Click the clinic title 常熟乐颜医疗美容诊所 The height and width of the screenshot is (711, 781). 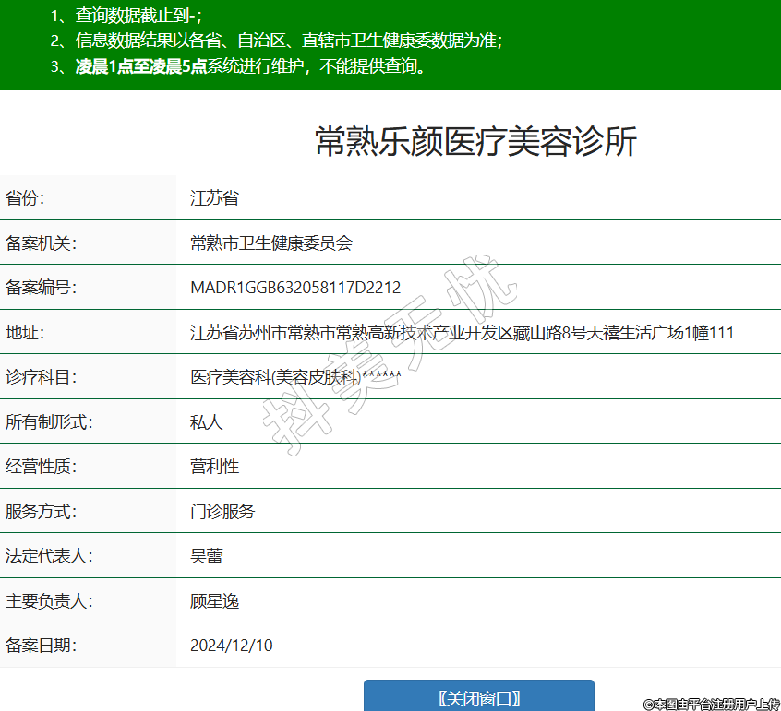tap(475, 141)
